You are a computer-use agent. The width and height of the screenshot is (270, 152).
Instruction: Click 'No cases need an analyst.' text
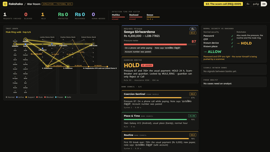[218, 84]
